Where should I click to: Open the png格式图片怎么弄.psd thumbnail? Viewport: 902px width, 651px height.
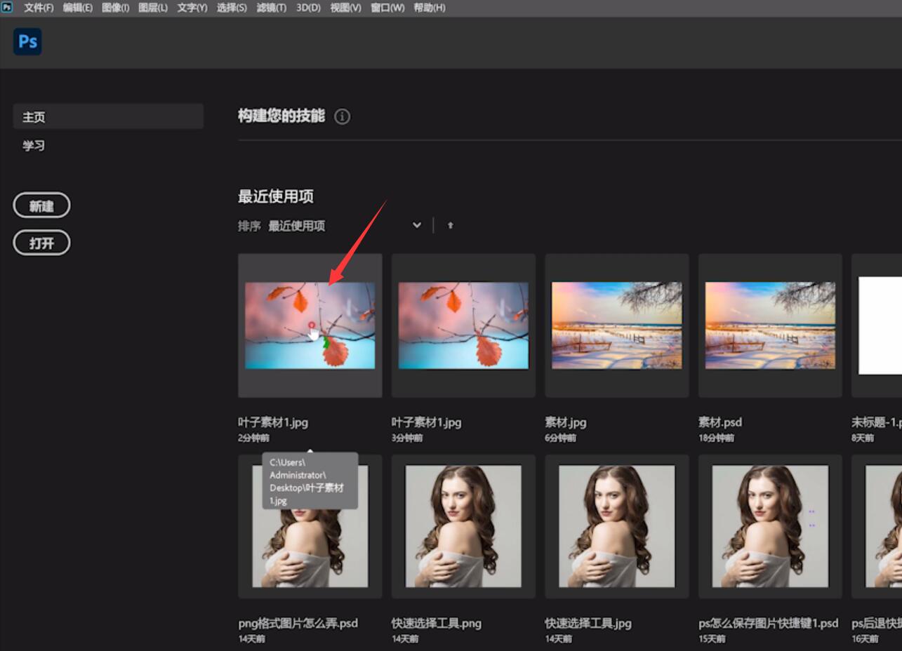(x=310, y=526)
